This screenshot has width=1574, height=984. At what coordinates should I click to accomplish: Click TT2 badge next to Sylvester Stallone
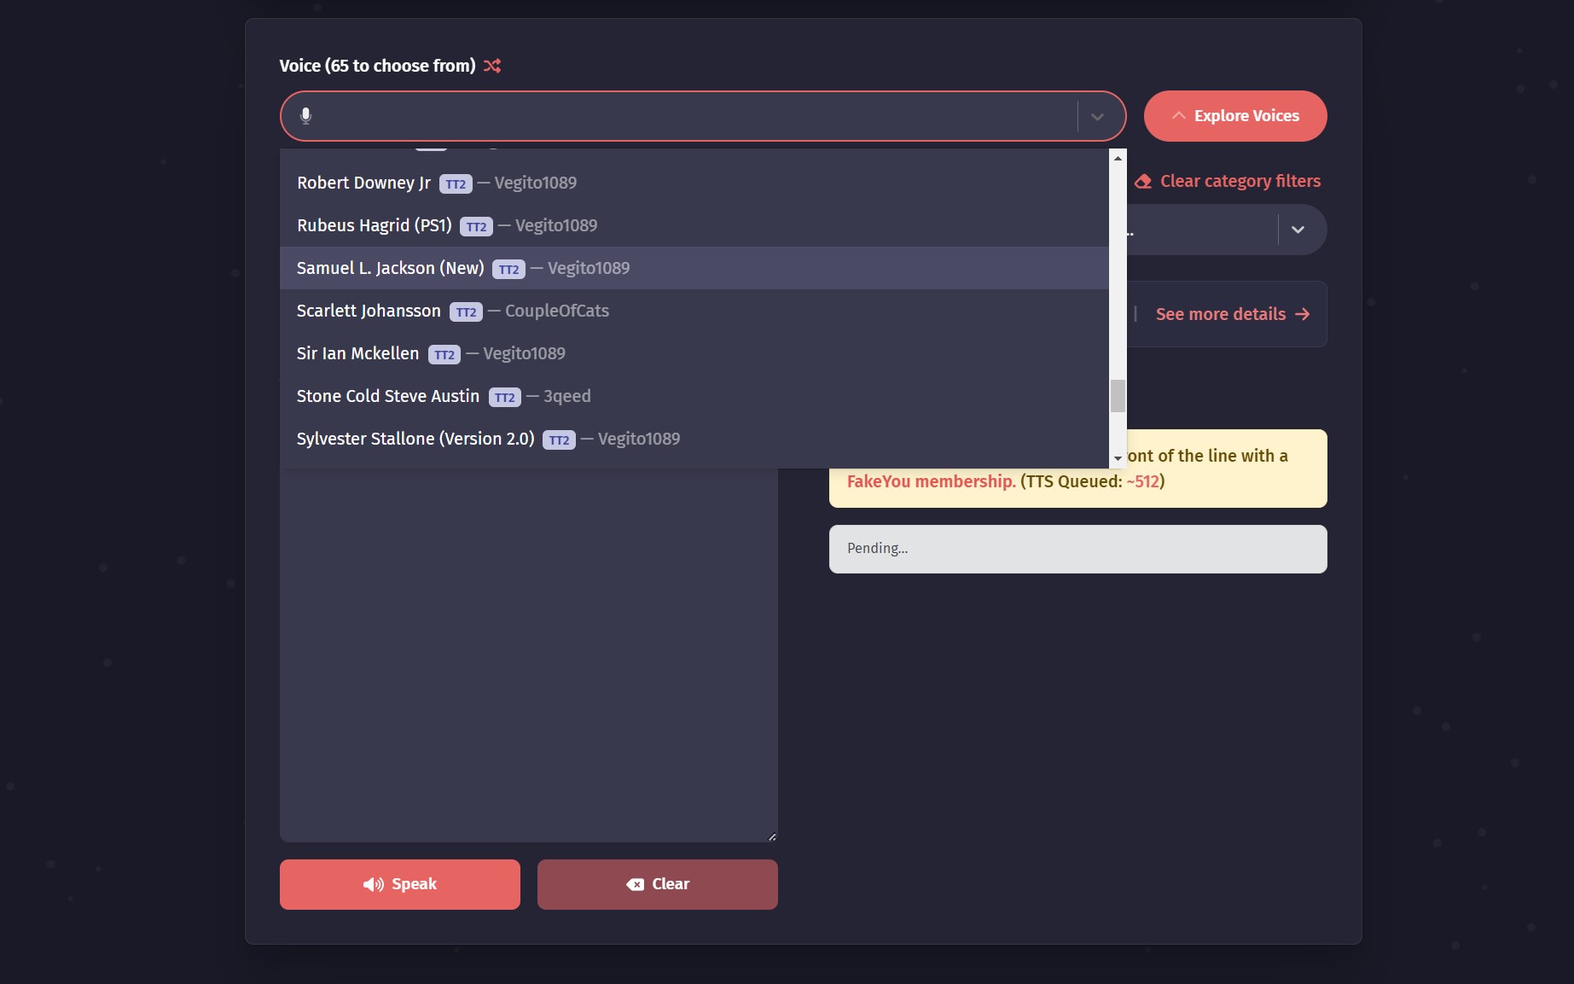pyautogui.click(x=559, y=440)
